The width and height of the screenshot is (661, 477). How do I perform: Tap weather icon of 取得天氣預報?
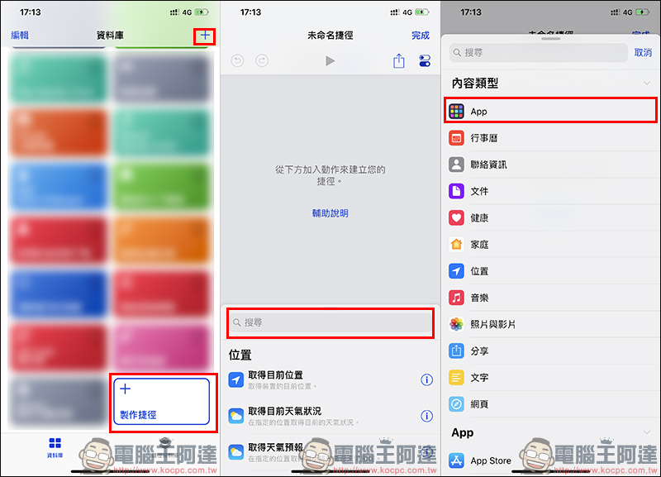click(236, 452)
